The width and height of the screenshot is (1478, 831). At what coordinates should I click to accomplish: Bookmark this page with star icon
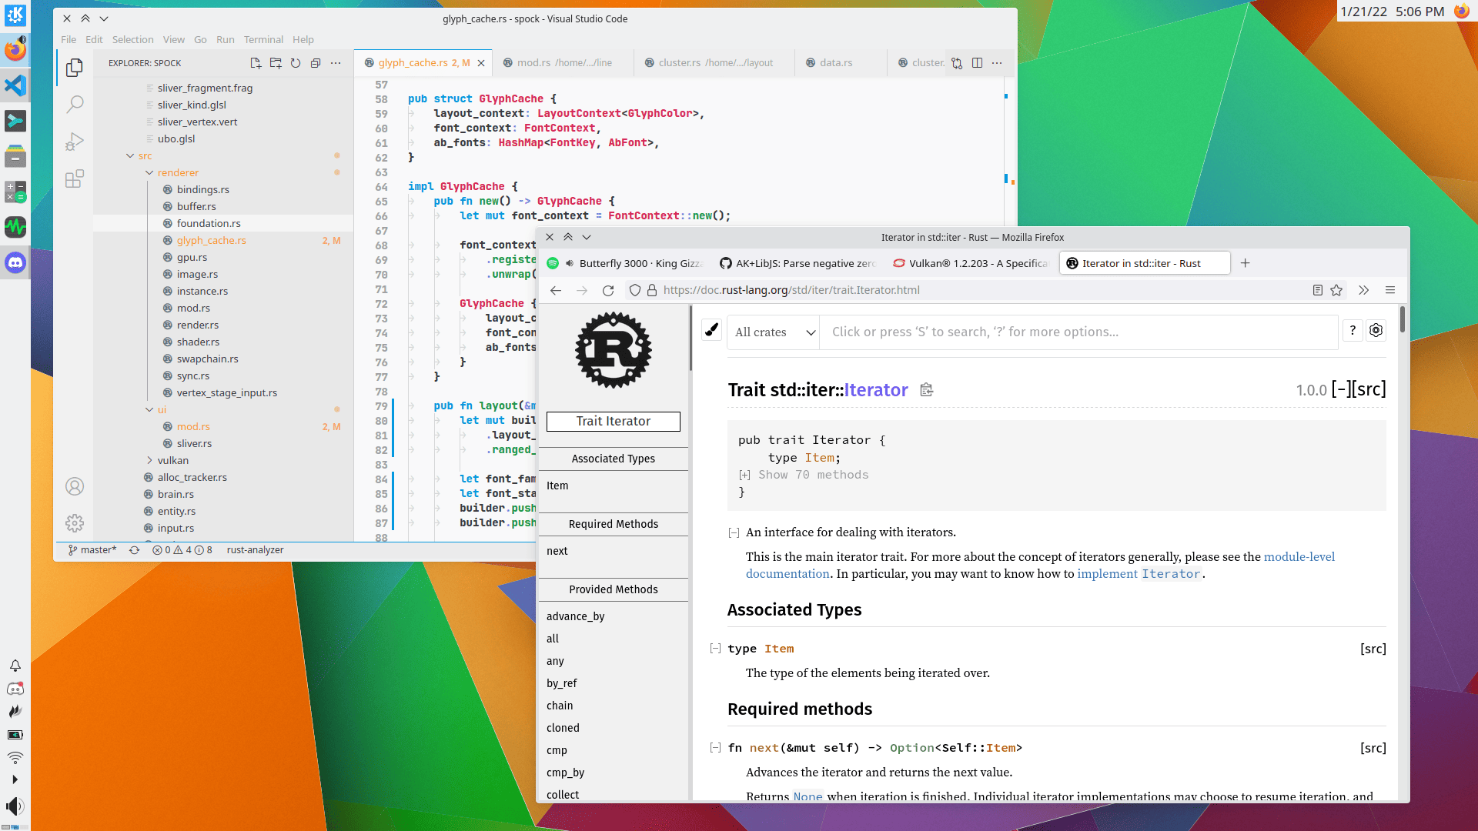pos(1336,290)
